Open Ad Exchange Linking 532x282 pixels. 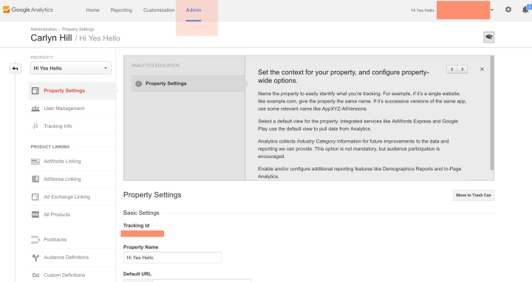[x=66, y=197]
